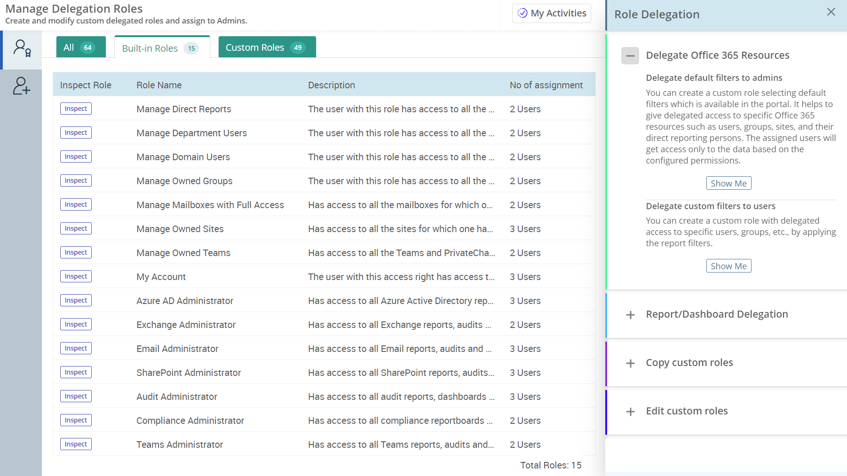Click the add-user icon in the left sidebar
Image resolution: width=847 pixels, height=476 pixels.
click(x=21, y=87)
